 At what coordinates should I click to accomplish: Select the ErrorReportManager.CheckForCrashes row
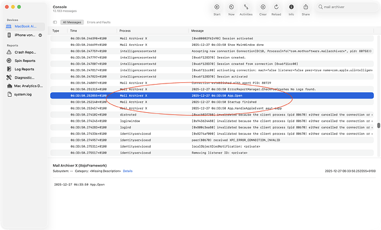tap(212, 89)
